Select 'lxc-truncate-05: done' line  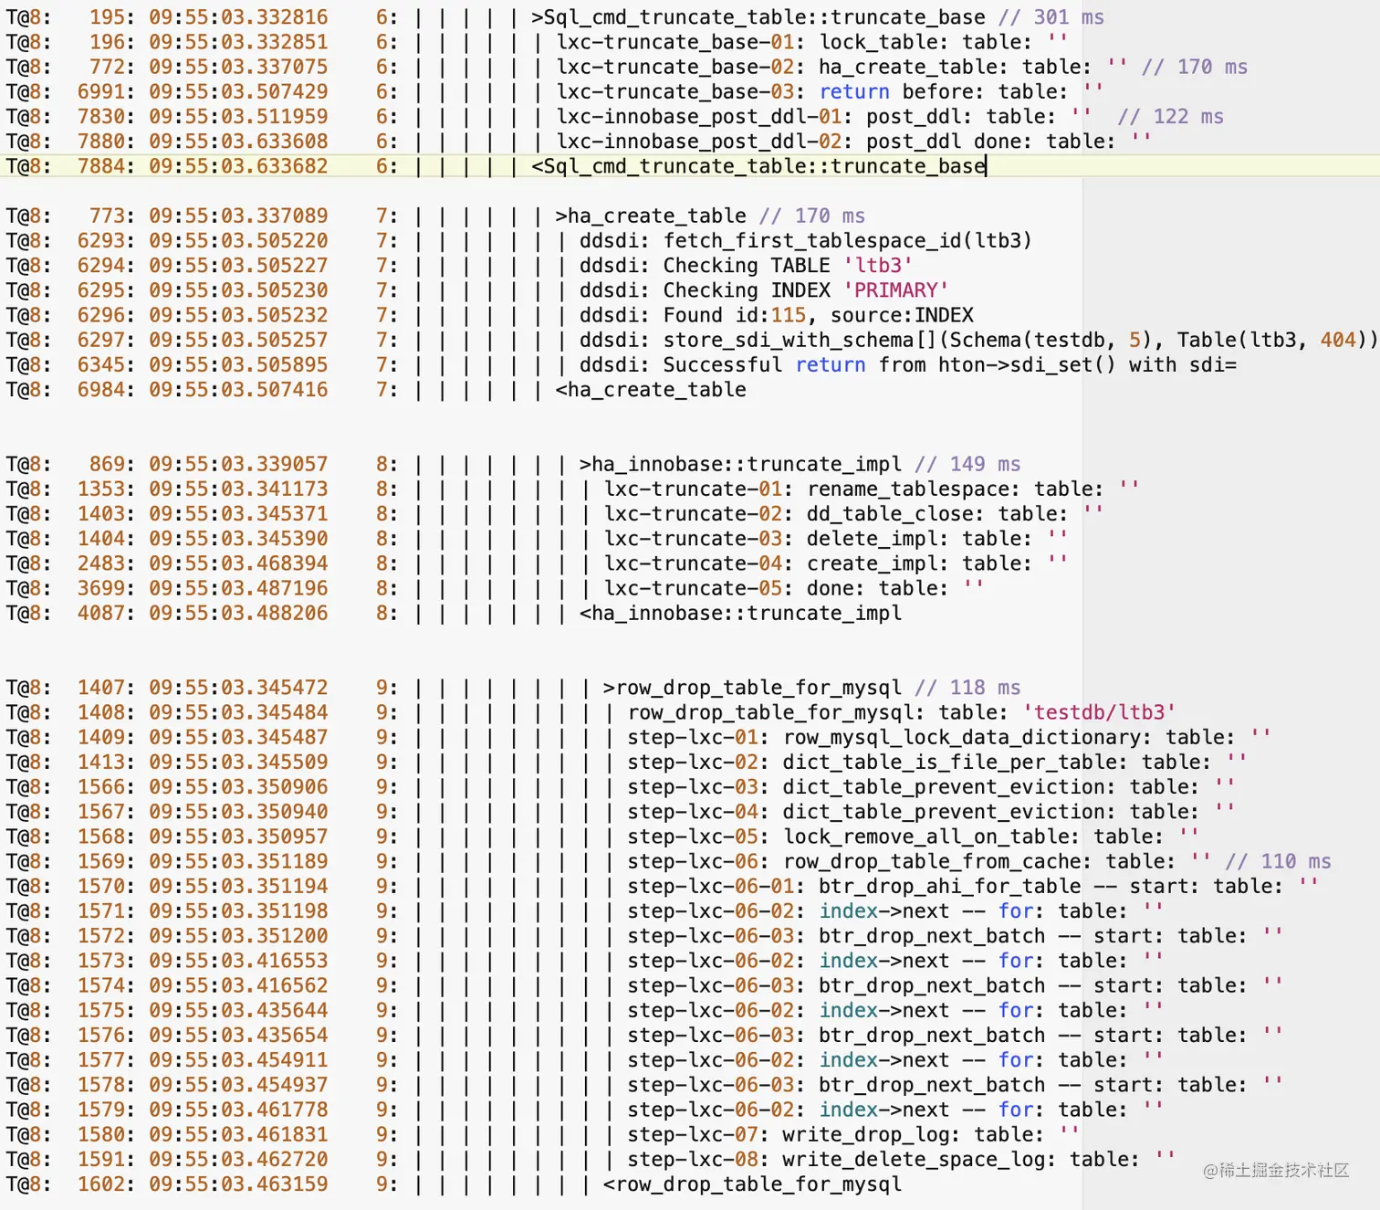(x=495, y=588)
